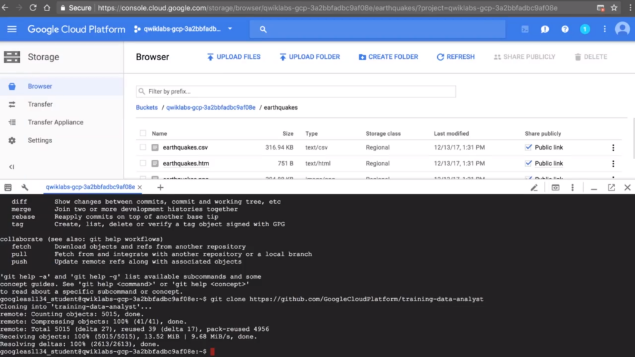Minimize the Cloud Shell panel

click(x=593, y=188)
